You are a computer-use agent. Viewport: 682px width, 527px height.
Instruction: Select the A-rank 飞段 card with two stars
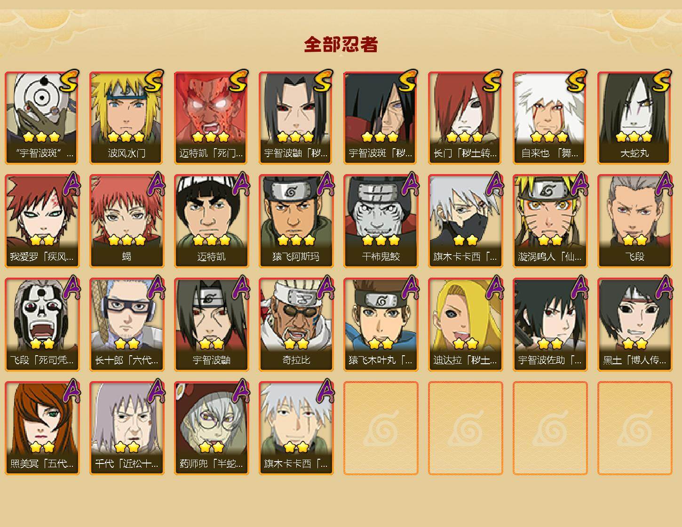click(x=634, y=221)
